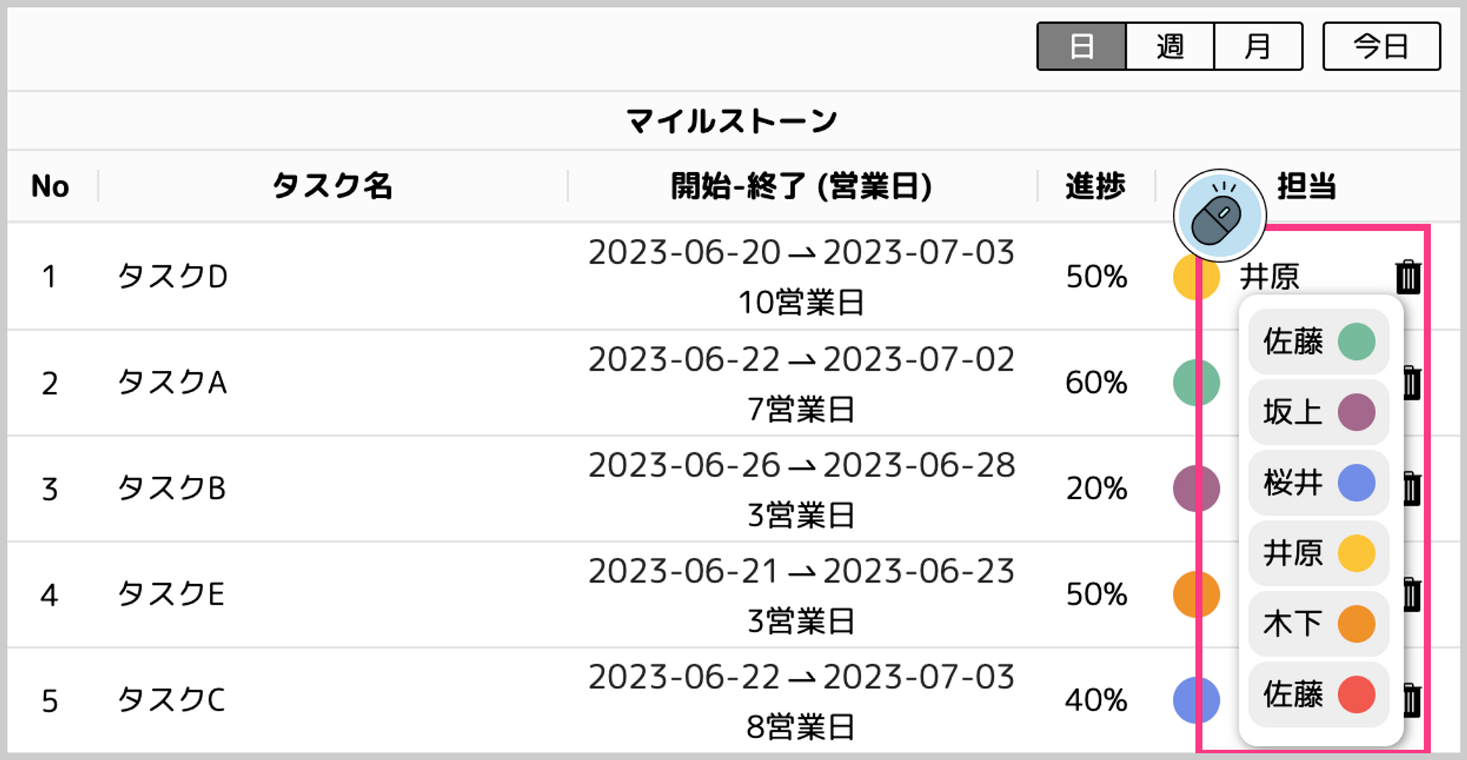The width and height of the screenshot is (1467, 760).
Task: Switch to day view with 日
Action: tap(1081, 46)
